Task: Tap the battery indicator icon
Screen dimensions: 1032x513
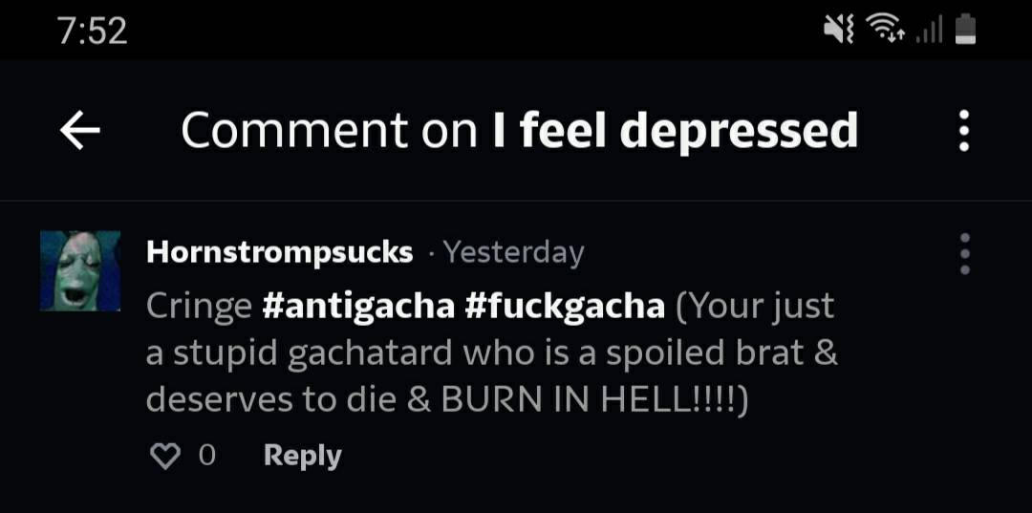Action: (965, 31)
